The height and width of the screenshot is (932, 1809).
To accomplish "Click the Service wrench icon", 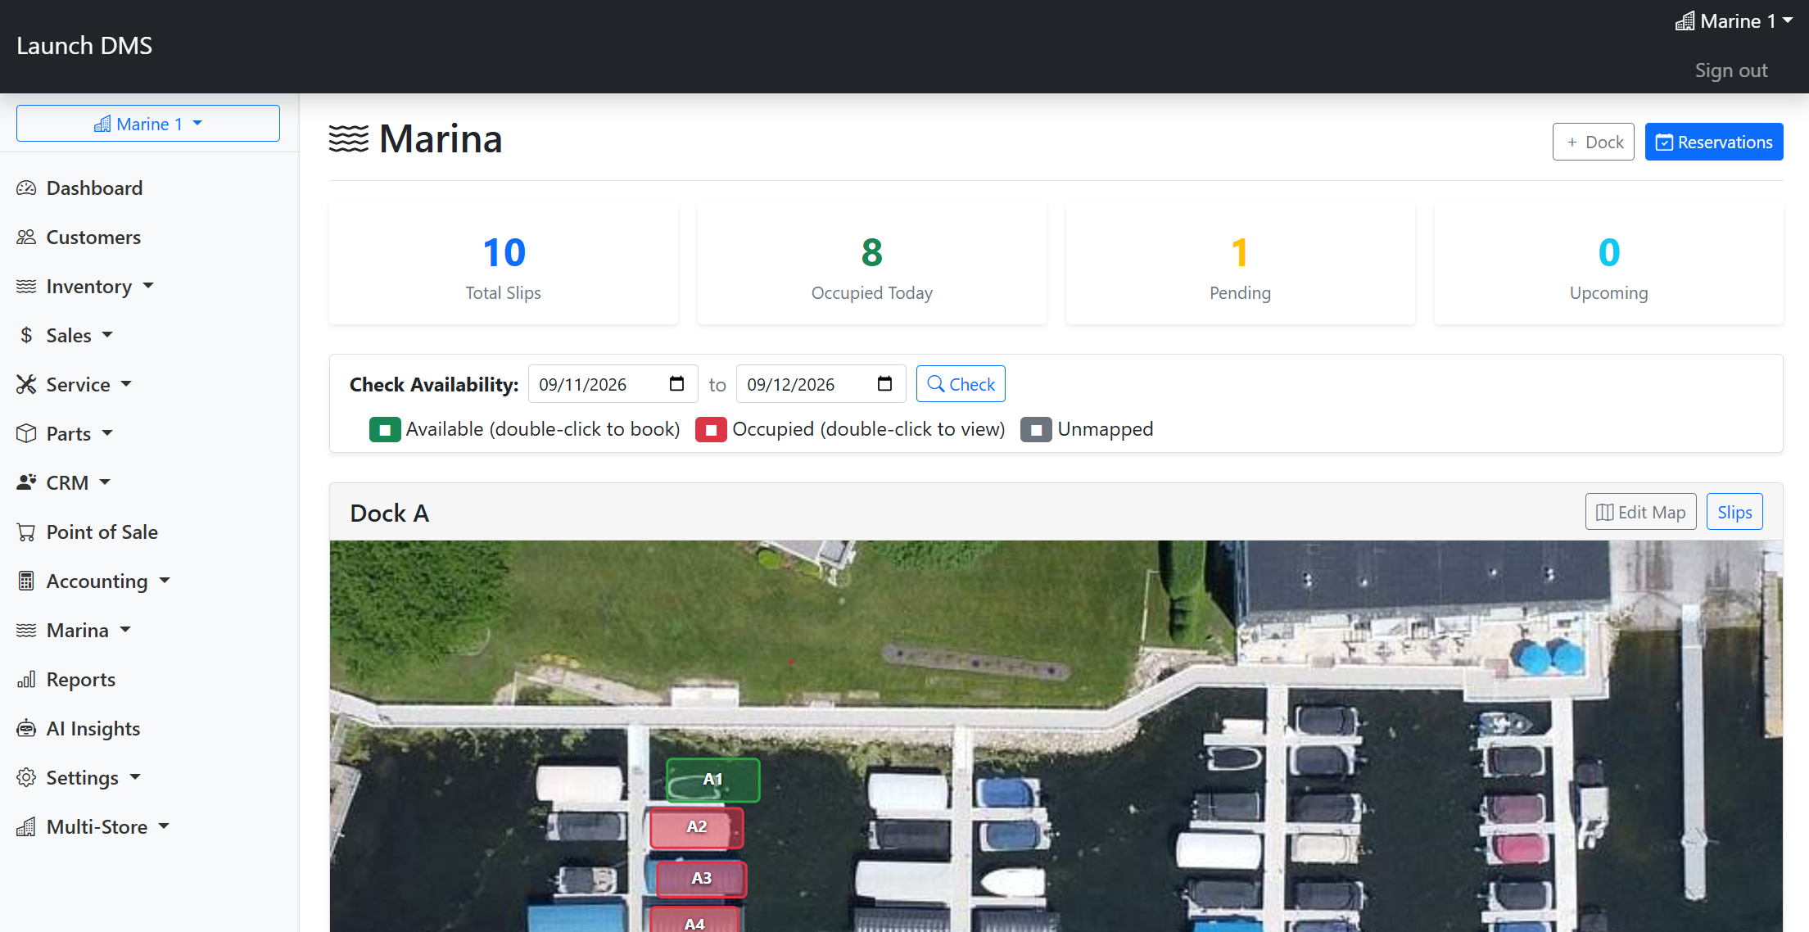I will 26,385.
